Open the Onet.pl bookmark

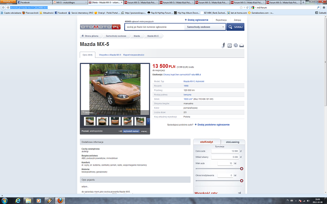coord(107,13)
